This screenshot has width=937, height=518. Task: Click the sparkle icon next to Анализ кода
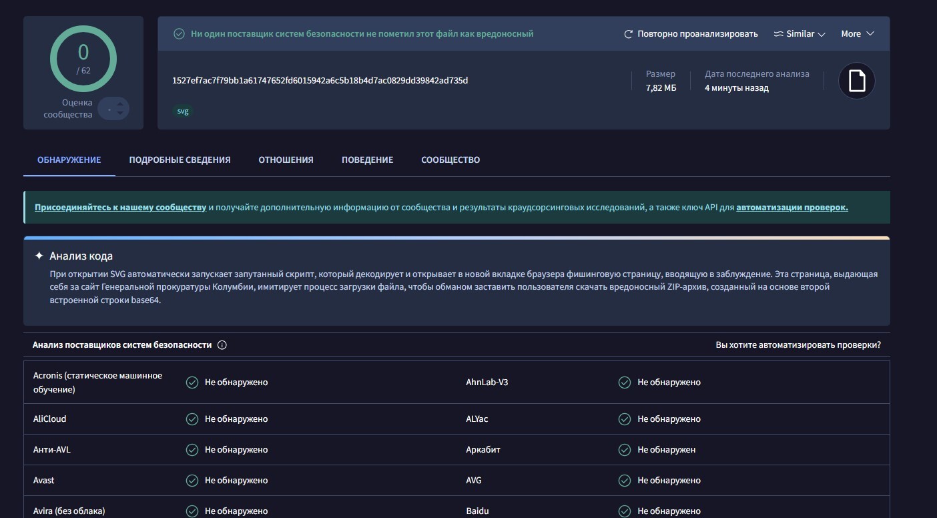click(39, 256)
